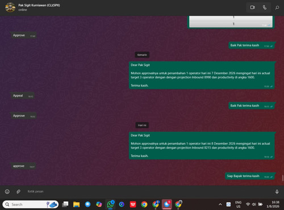Click the 'Kemarin' date label
284x210 pixels.
[x=142, y=55]
